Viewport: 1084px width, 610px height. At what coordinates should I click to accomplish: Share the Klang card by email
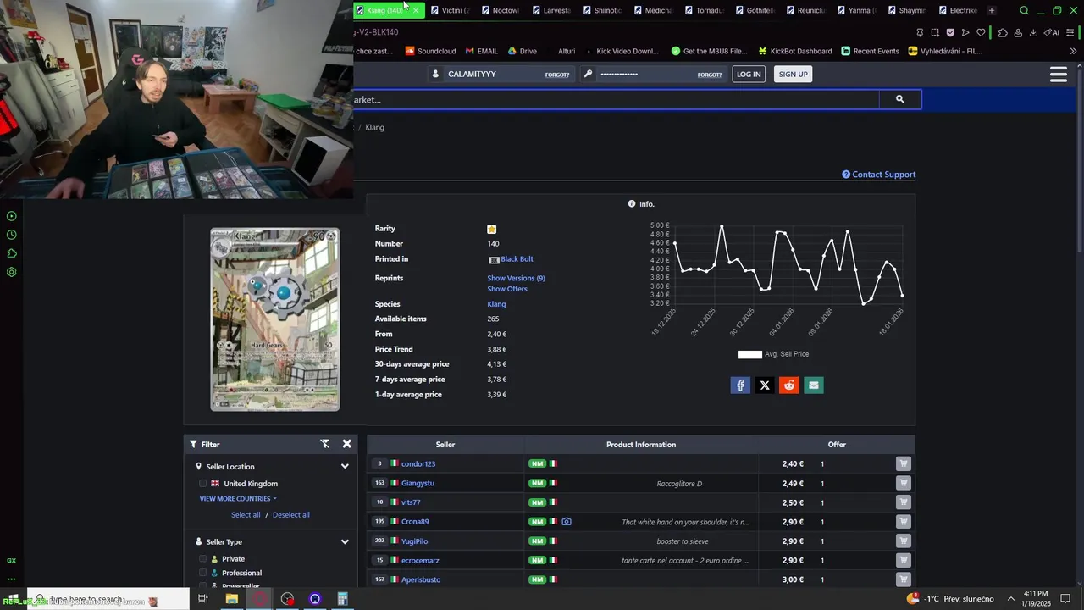click(x=814, y=385)
